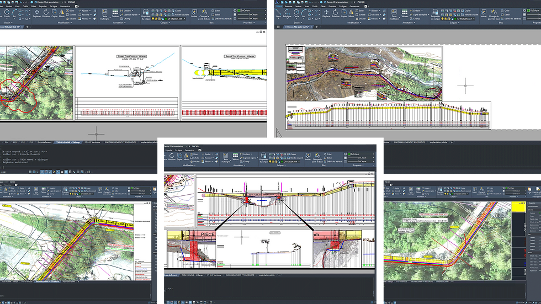The width and height of the screenshot is (541, 304).
Task: Open Début ribbon tab in top-right window
Action: coord(279,6)
